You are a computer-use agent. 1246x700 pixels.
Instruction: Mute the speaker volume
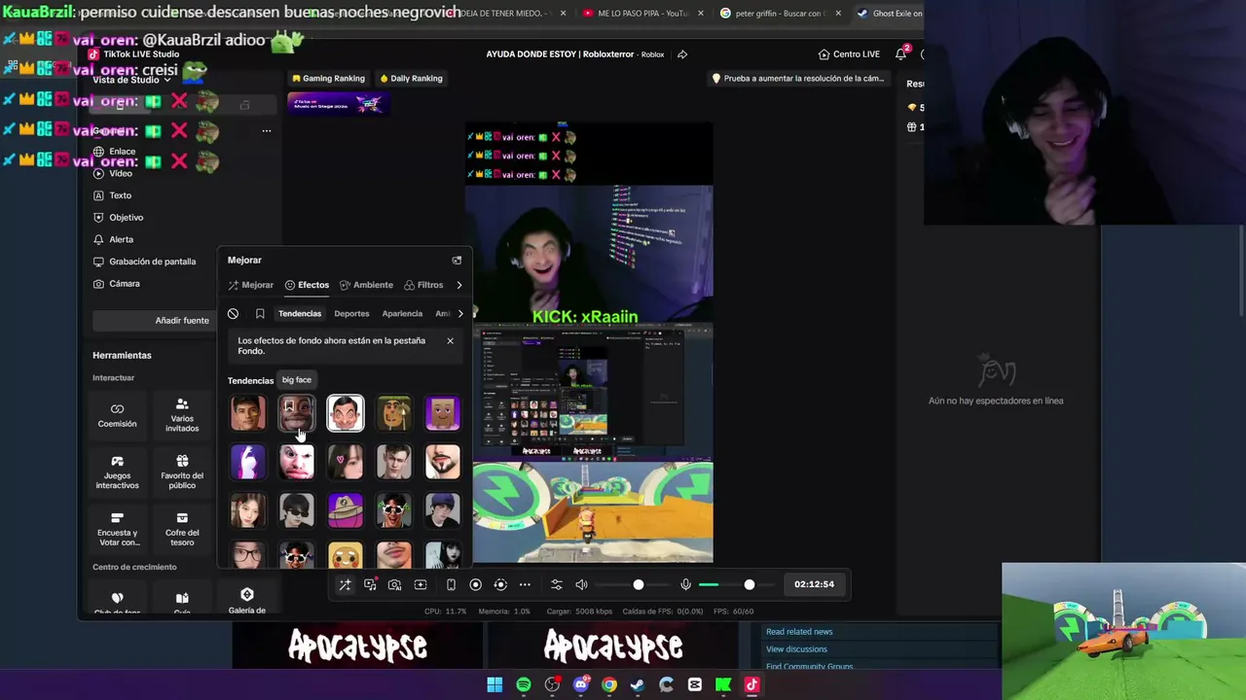pos(581,584)
